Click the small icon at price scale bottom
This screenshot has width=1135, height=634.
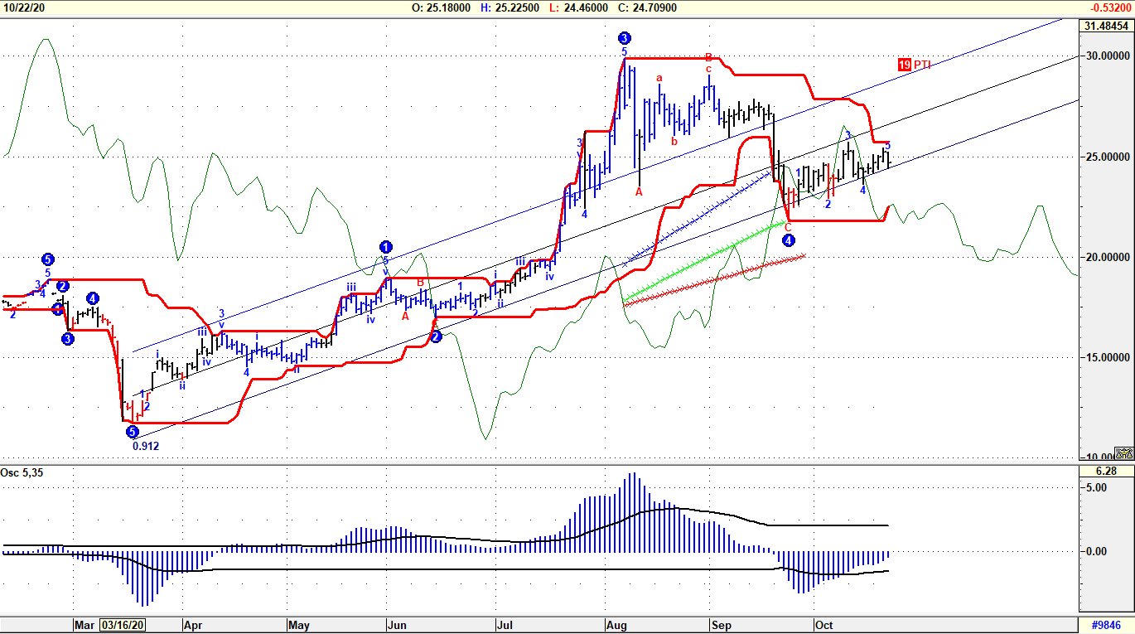[x=1123, y=453]
